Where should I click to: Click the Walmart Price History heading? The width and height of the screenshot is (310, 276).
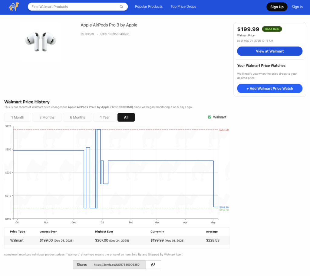click(27, 102)
